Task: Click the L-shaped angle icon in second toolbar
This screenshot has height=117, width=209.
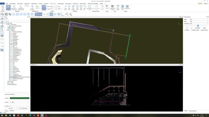Action: click(x=62, y=14)
